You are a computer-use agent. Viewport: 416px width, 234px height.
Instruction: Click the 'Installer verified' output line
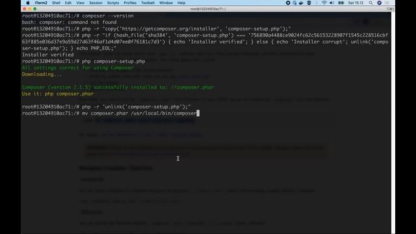click(x=47, y=55)
